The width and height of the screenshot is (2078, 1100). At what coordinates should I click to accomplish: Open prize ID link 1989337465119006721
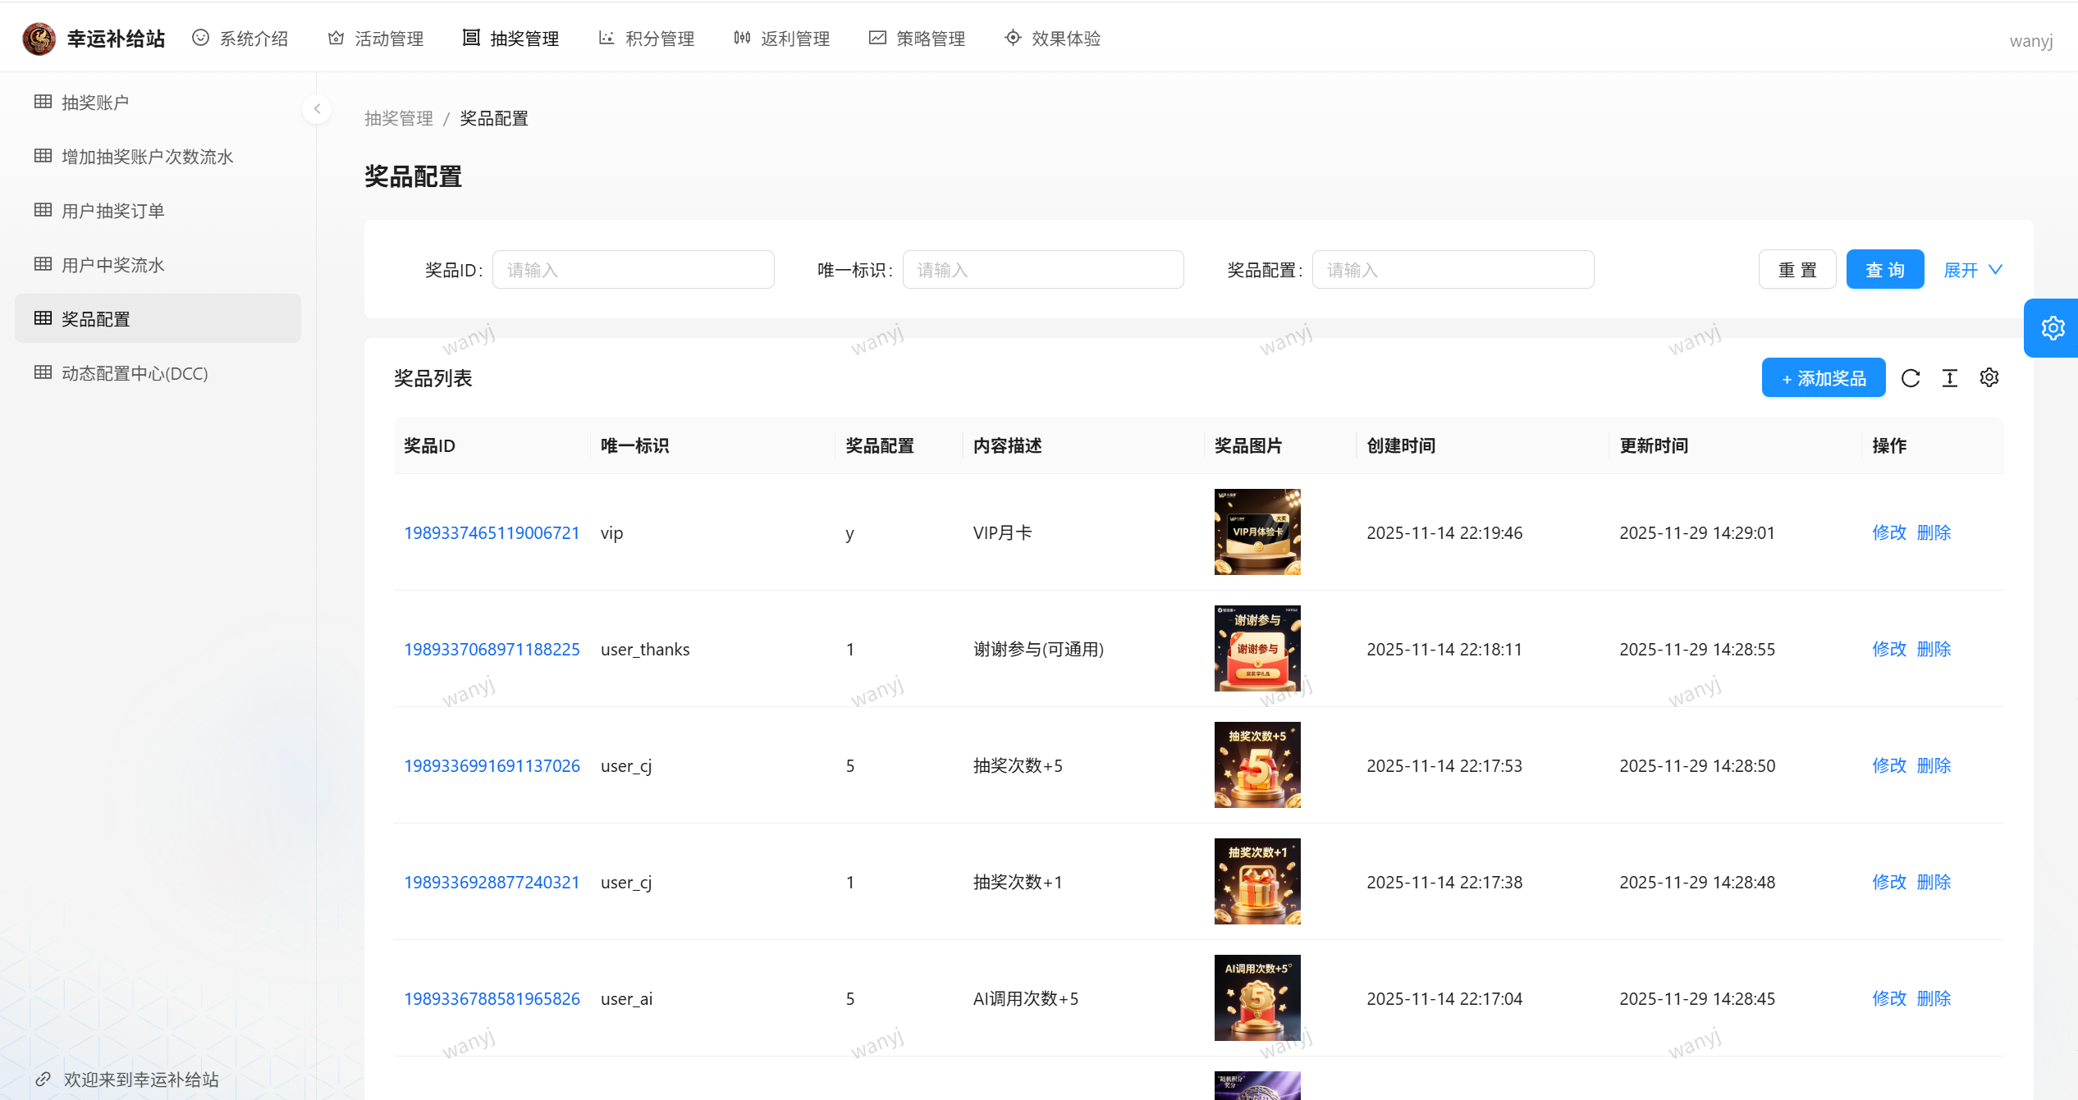[492, 533]
